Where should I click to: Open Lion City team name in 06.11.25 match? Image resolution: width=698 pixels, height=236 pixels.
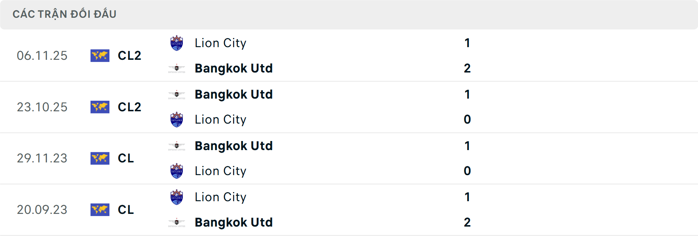click(x=220, y=43)
